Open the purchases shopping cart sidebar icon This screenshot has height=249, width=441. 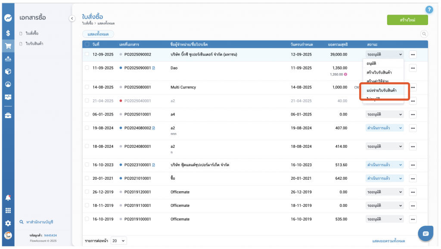pyautogui.click(x=8, y=46)
